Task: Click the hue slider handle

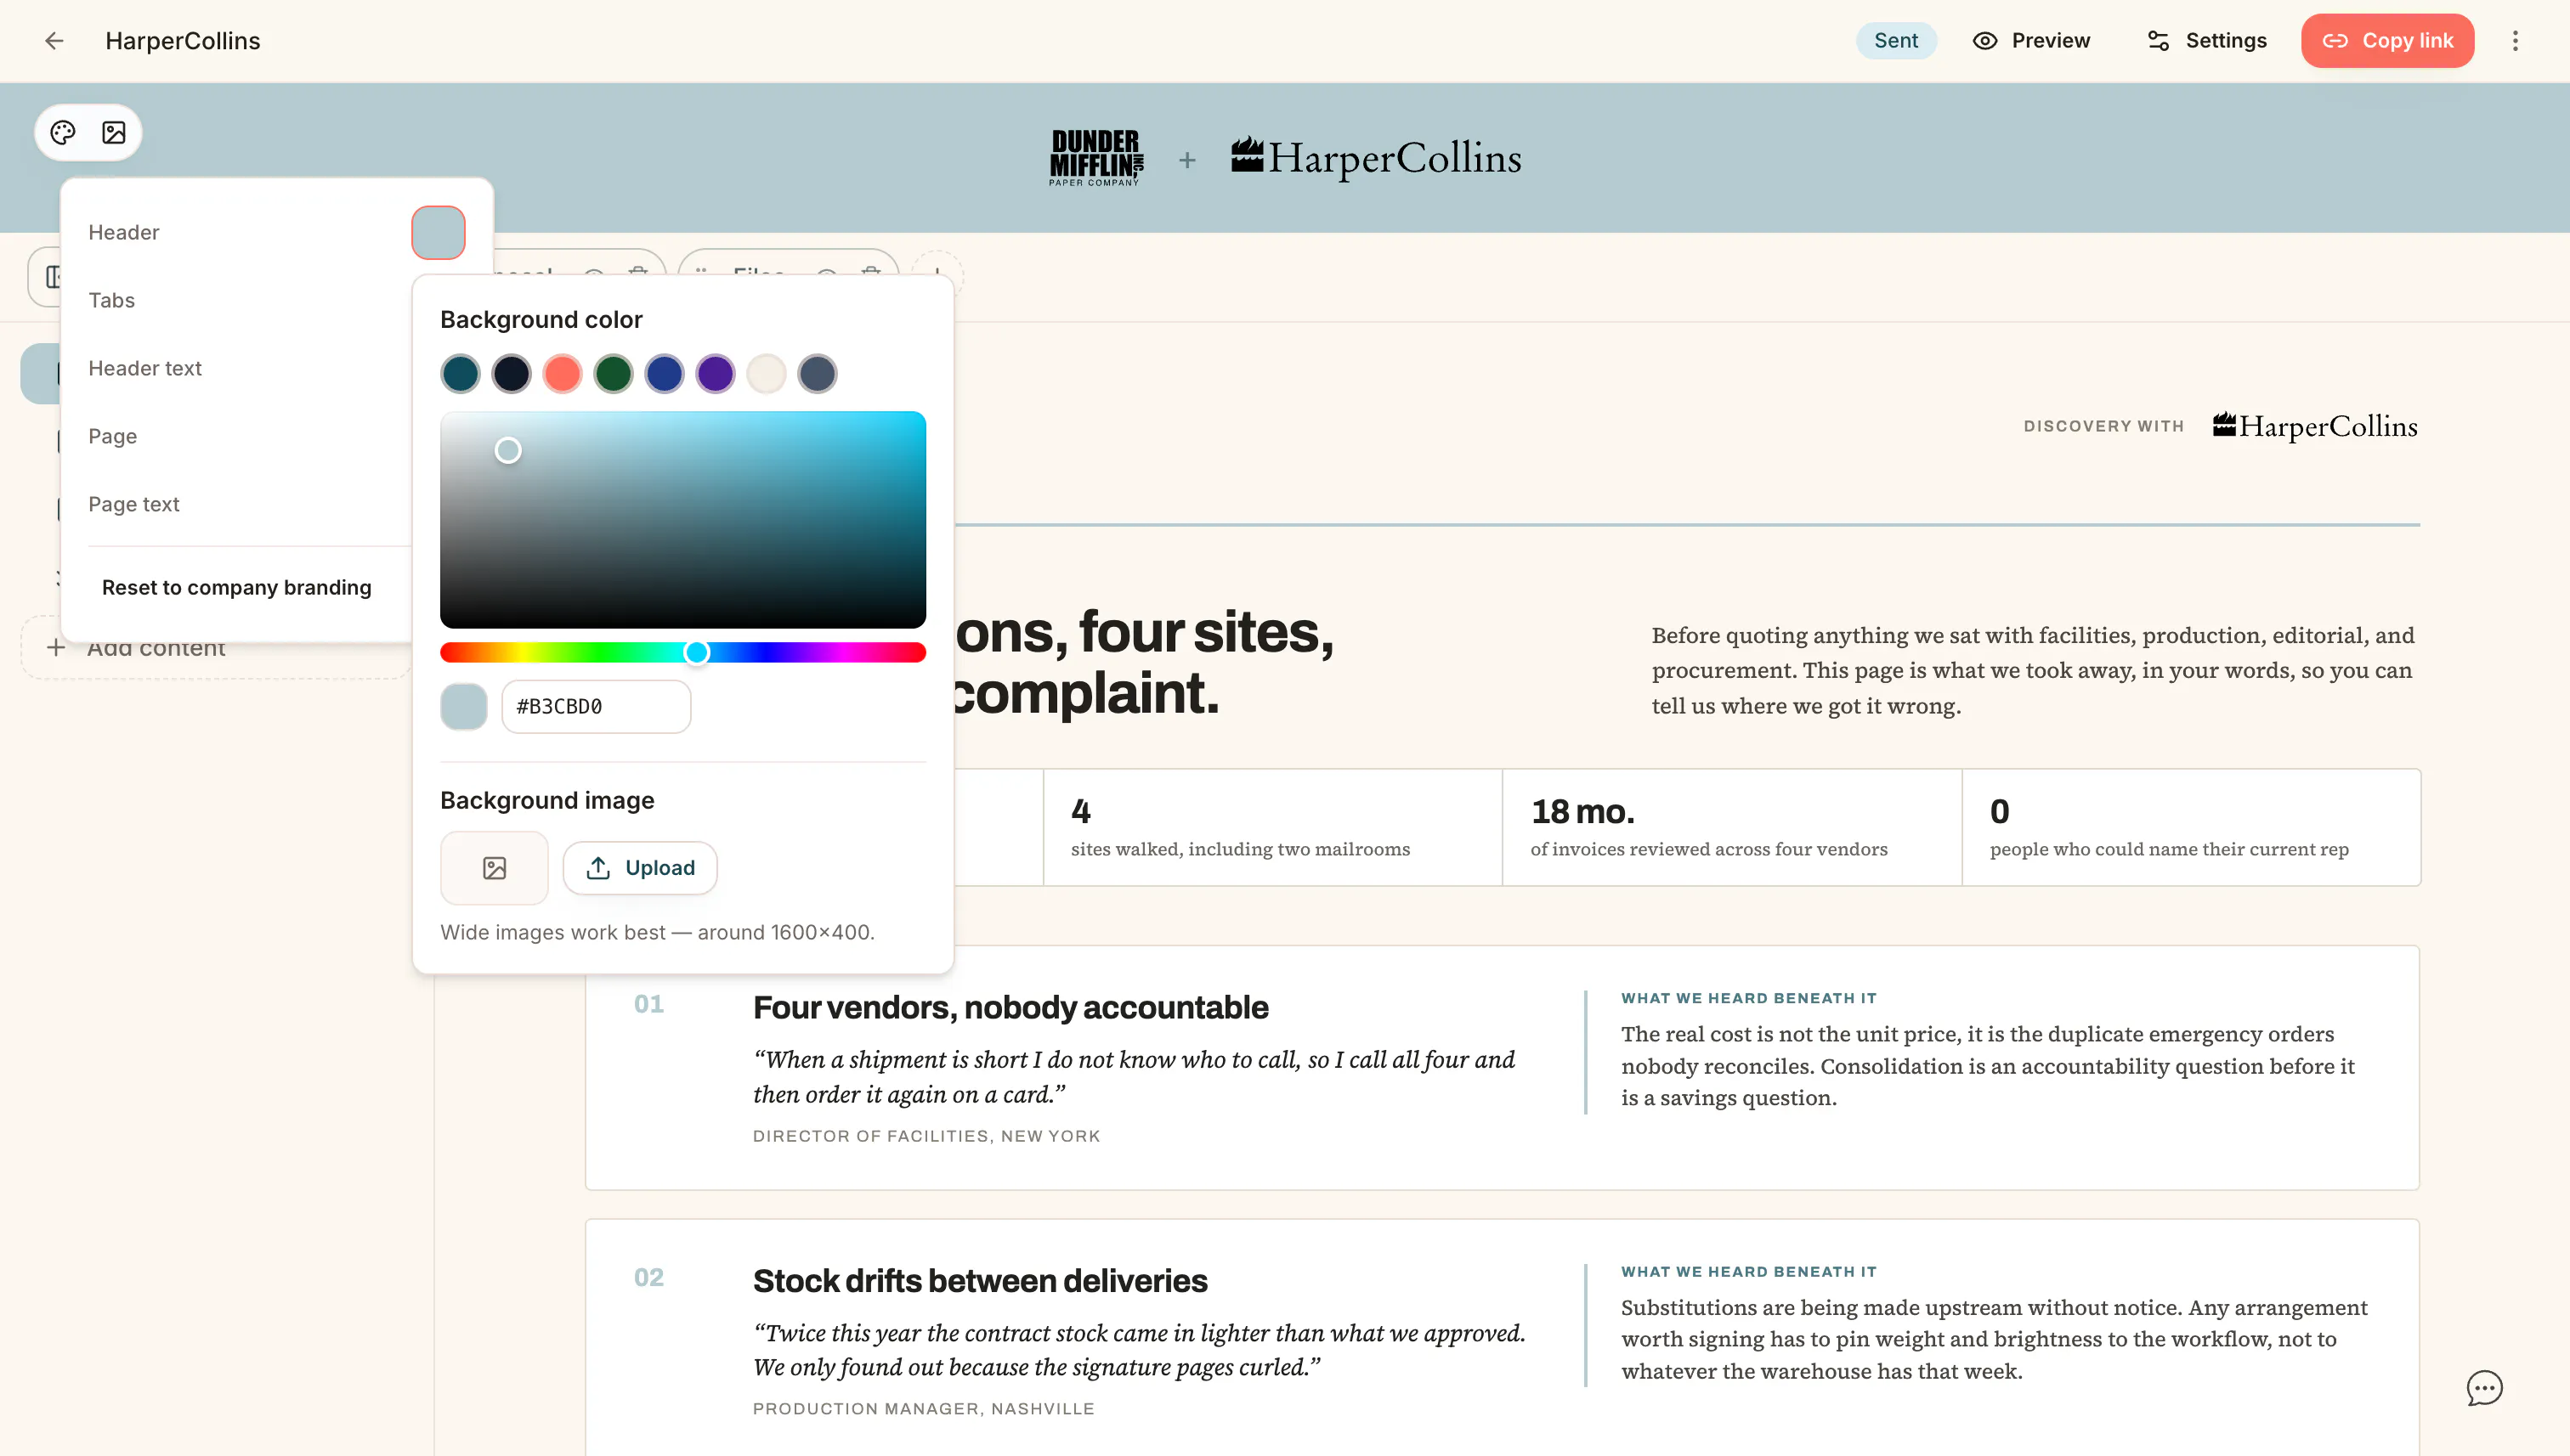Action: [697, 653]
